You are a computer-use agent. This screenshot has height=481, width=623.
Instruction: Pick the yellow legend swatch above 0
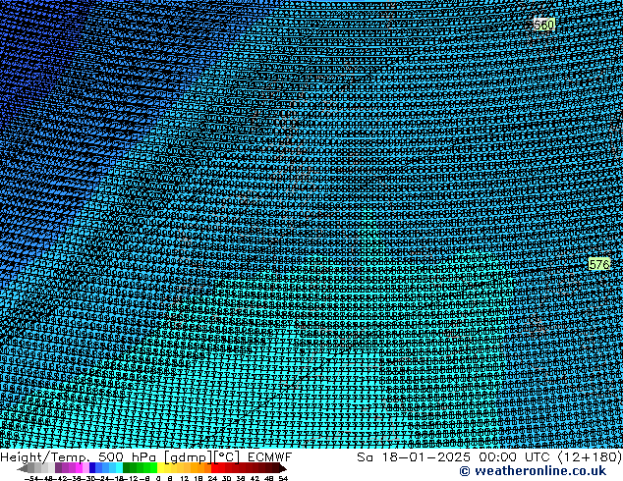160,468
